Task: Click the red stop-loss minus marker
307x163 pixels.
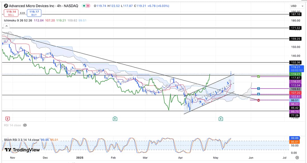Action: (259, 100)
